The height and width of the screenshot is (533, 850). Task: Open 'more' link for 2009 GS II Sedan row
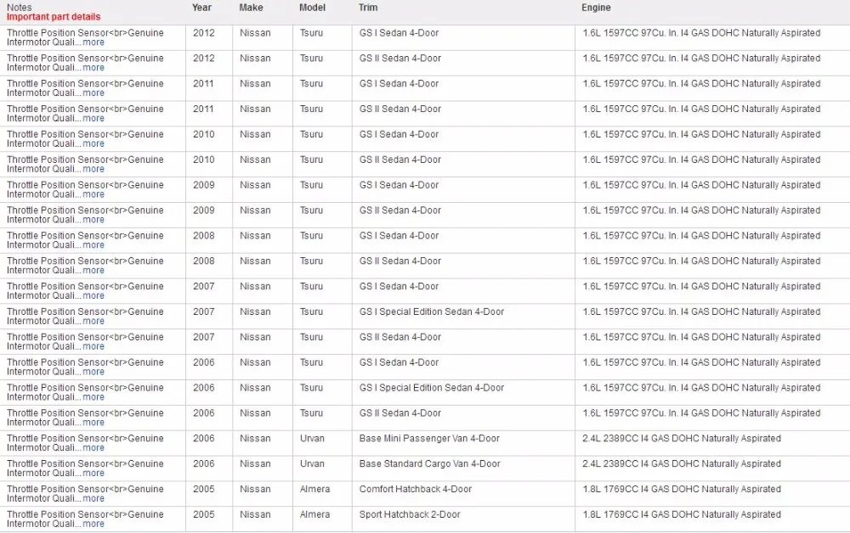coord(93,220)
